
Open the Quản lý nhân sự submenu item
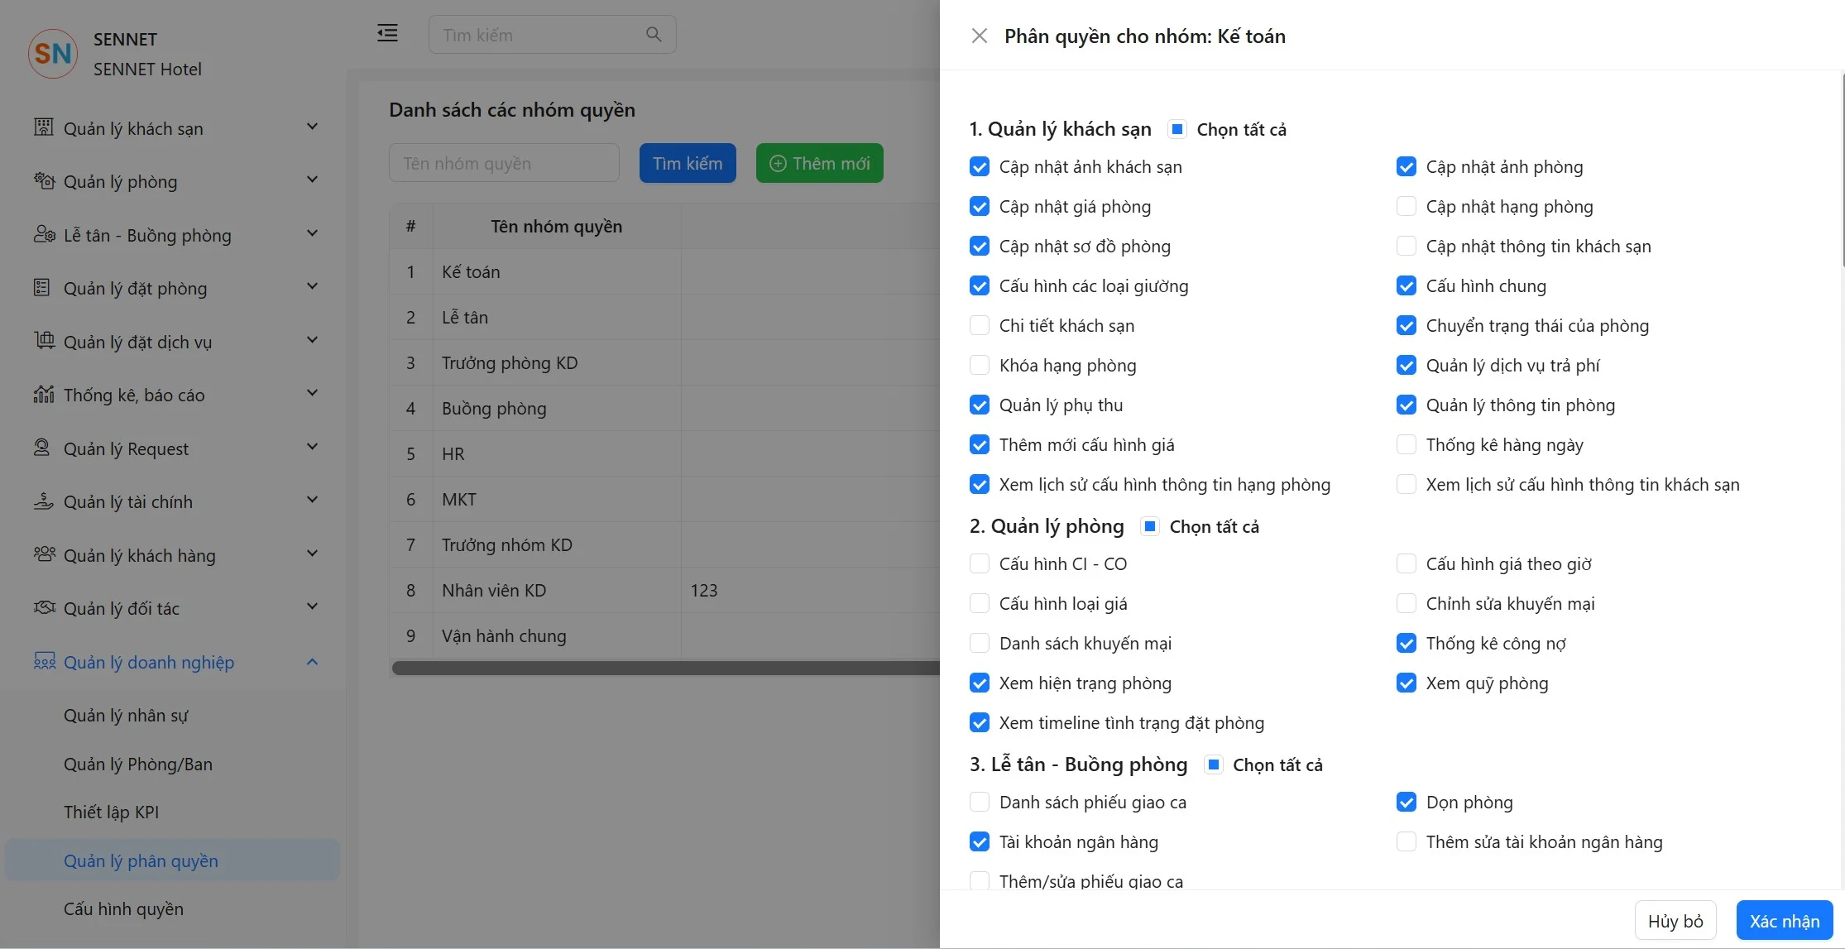126,716
